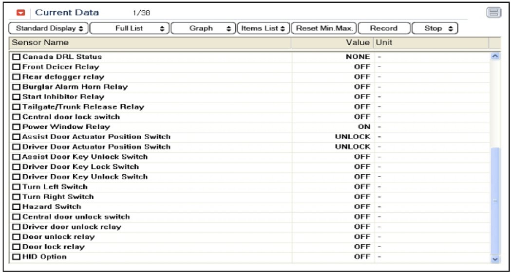Open the Graph dropdown menu
Screen dimensions: 512x274
203,28
